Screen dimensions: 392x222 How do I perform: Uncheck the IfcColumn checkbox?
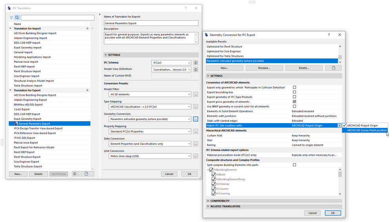pos(213,189)
